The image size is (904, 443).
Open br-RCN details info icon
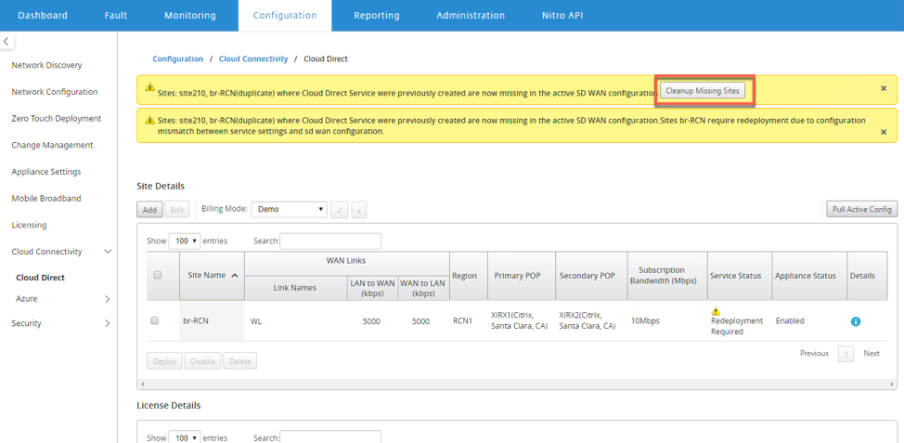pos(856,322)
